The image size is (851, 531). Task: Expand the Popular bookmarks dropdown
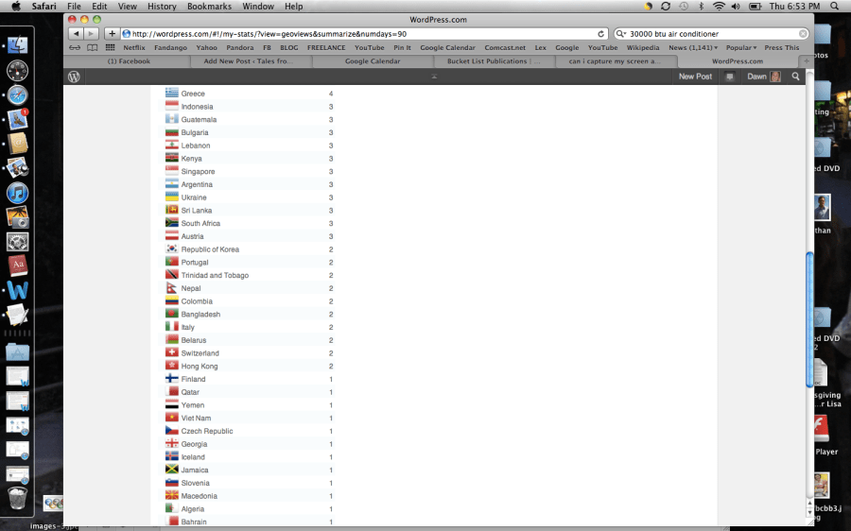pyautogui.click(x=741, y=47)
